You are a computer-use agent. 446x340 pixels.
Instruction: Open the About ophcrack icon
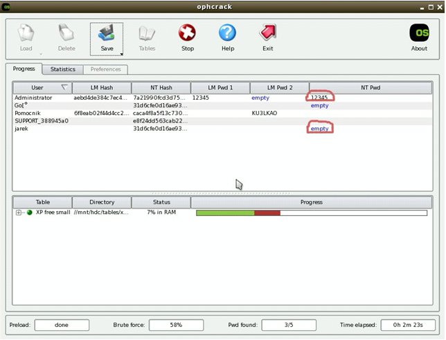coord(419,33)
